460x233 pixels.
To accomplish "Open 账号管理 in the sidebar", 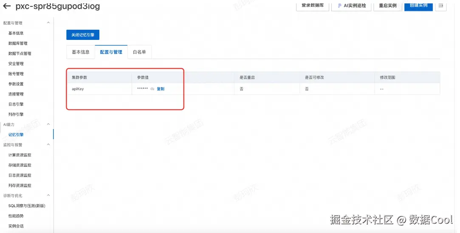I will [16, 73].
